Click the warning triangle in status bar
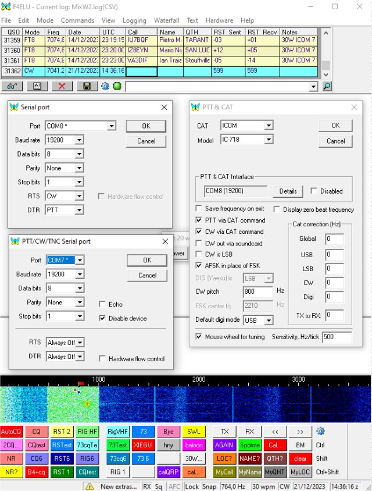Image resolution: width=372 pixels, height=491 pixels. point(90,486)
